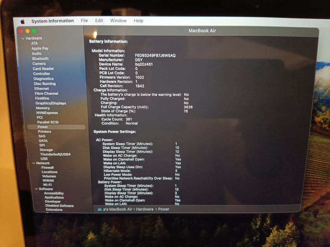Select Ethernet in the sidebar

click(x=42, y=89)
